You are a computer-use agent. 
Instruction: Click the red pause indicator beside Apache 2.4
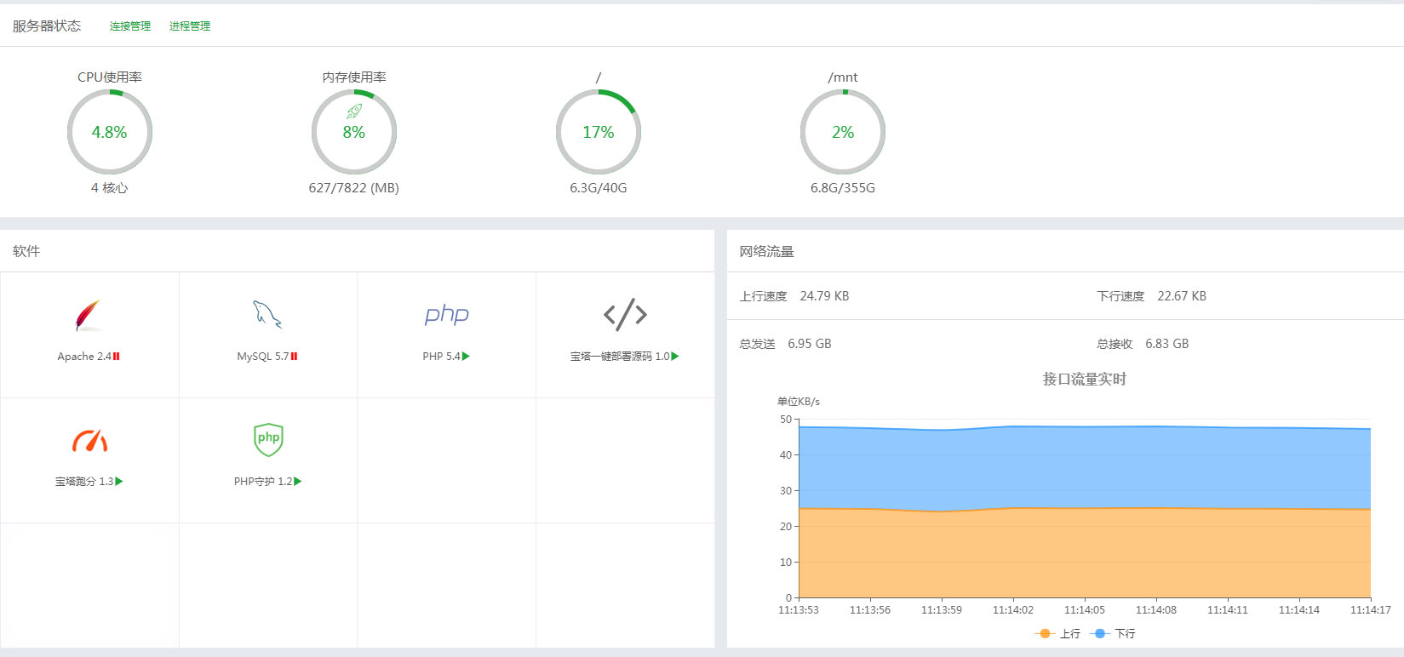coord(117,357)
